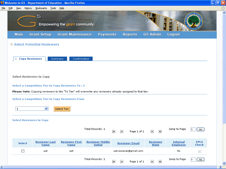
Task: Tick the Select checkbox for reviewer uat
Action: tap(23, 151)
